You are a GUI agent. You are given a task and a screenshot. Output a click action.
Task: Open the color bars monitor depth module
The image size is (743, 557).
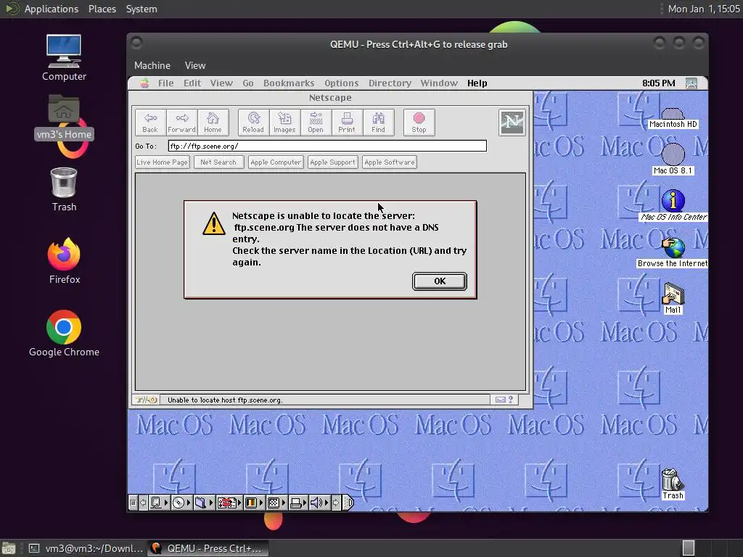coord(253,503)
